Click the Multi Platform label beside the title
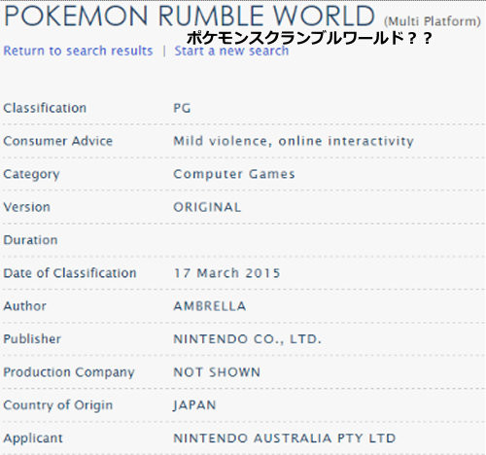Viewport: 486px width, 455px height. click(x=433, y=21)
